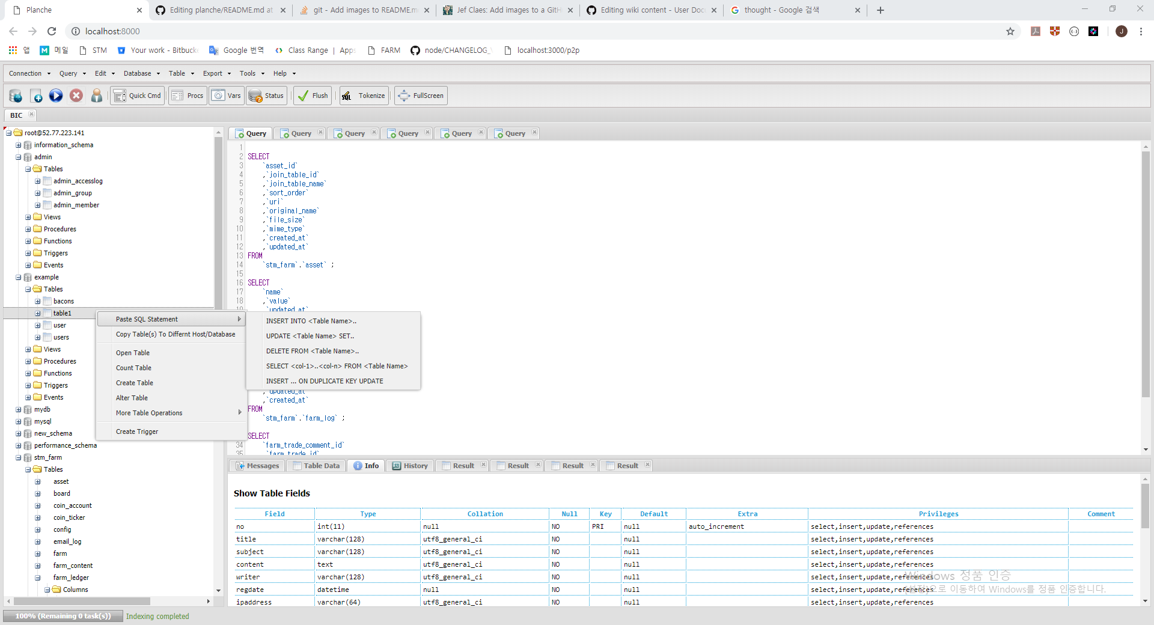The width and height of the screenshot is (1154, 625).
Task: Open Chrome three-dot menu
Action: [x=1141, y=31]
